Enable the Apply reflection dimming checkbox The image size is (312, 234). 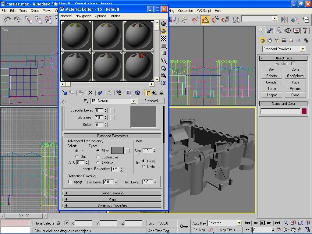[x=70, y=182]
